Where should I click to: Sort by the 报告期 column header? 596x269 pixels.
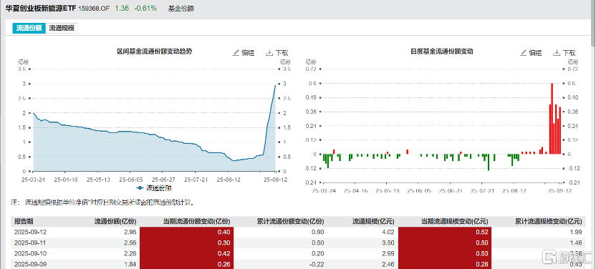[x=23, y=221]
